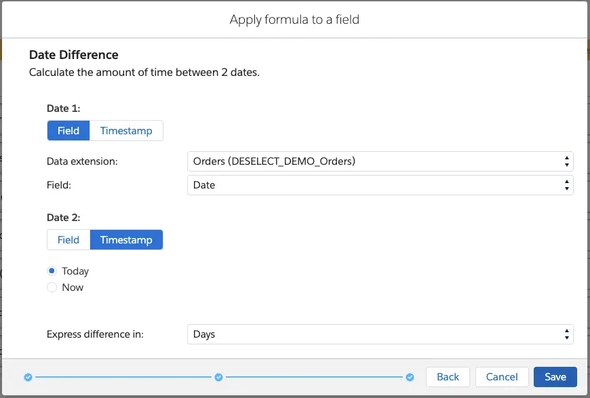The width and height of the screenshot is (590, 398).
Task: Save the date difference formula
Action: coord(555,377)
